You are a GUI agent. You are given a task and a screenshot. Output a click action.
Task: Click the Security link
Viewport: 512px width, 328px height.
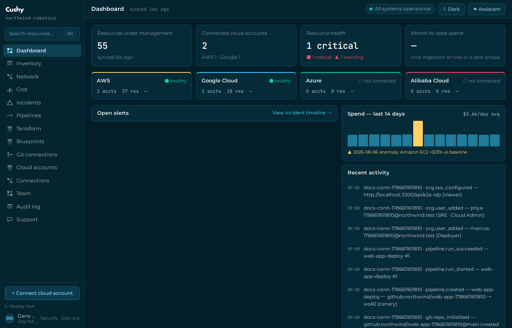(49, 318)
